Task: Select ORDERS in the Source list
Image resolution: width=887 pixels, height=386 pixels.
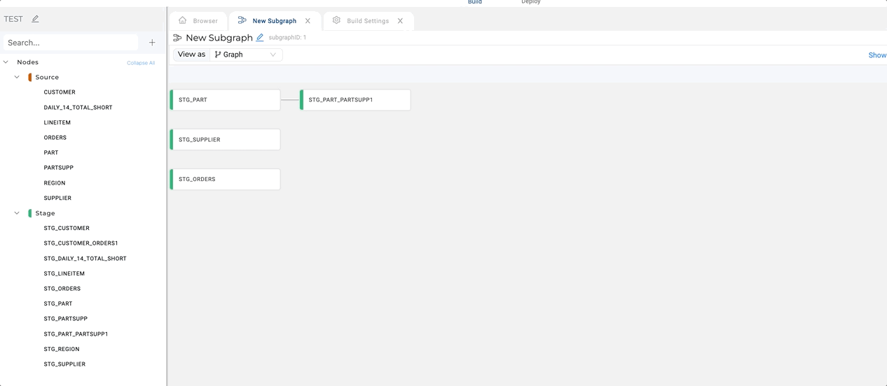Action: (55, 138)
